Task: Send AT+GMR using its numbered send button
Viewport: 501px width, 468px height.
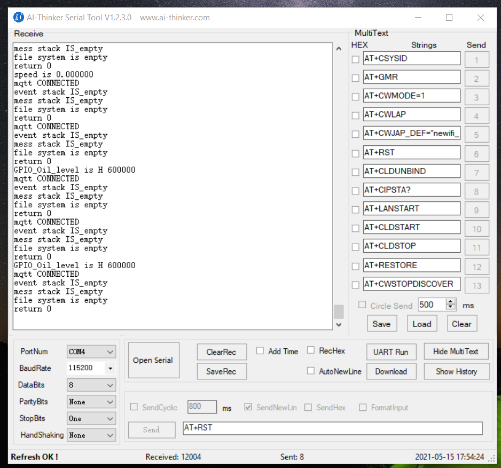Action: coord(476,77)
